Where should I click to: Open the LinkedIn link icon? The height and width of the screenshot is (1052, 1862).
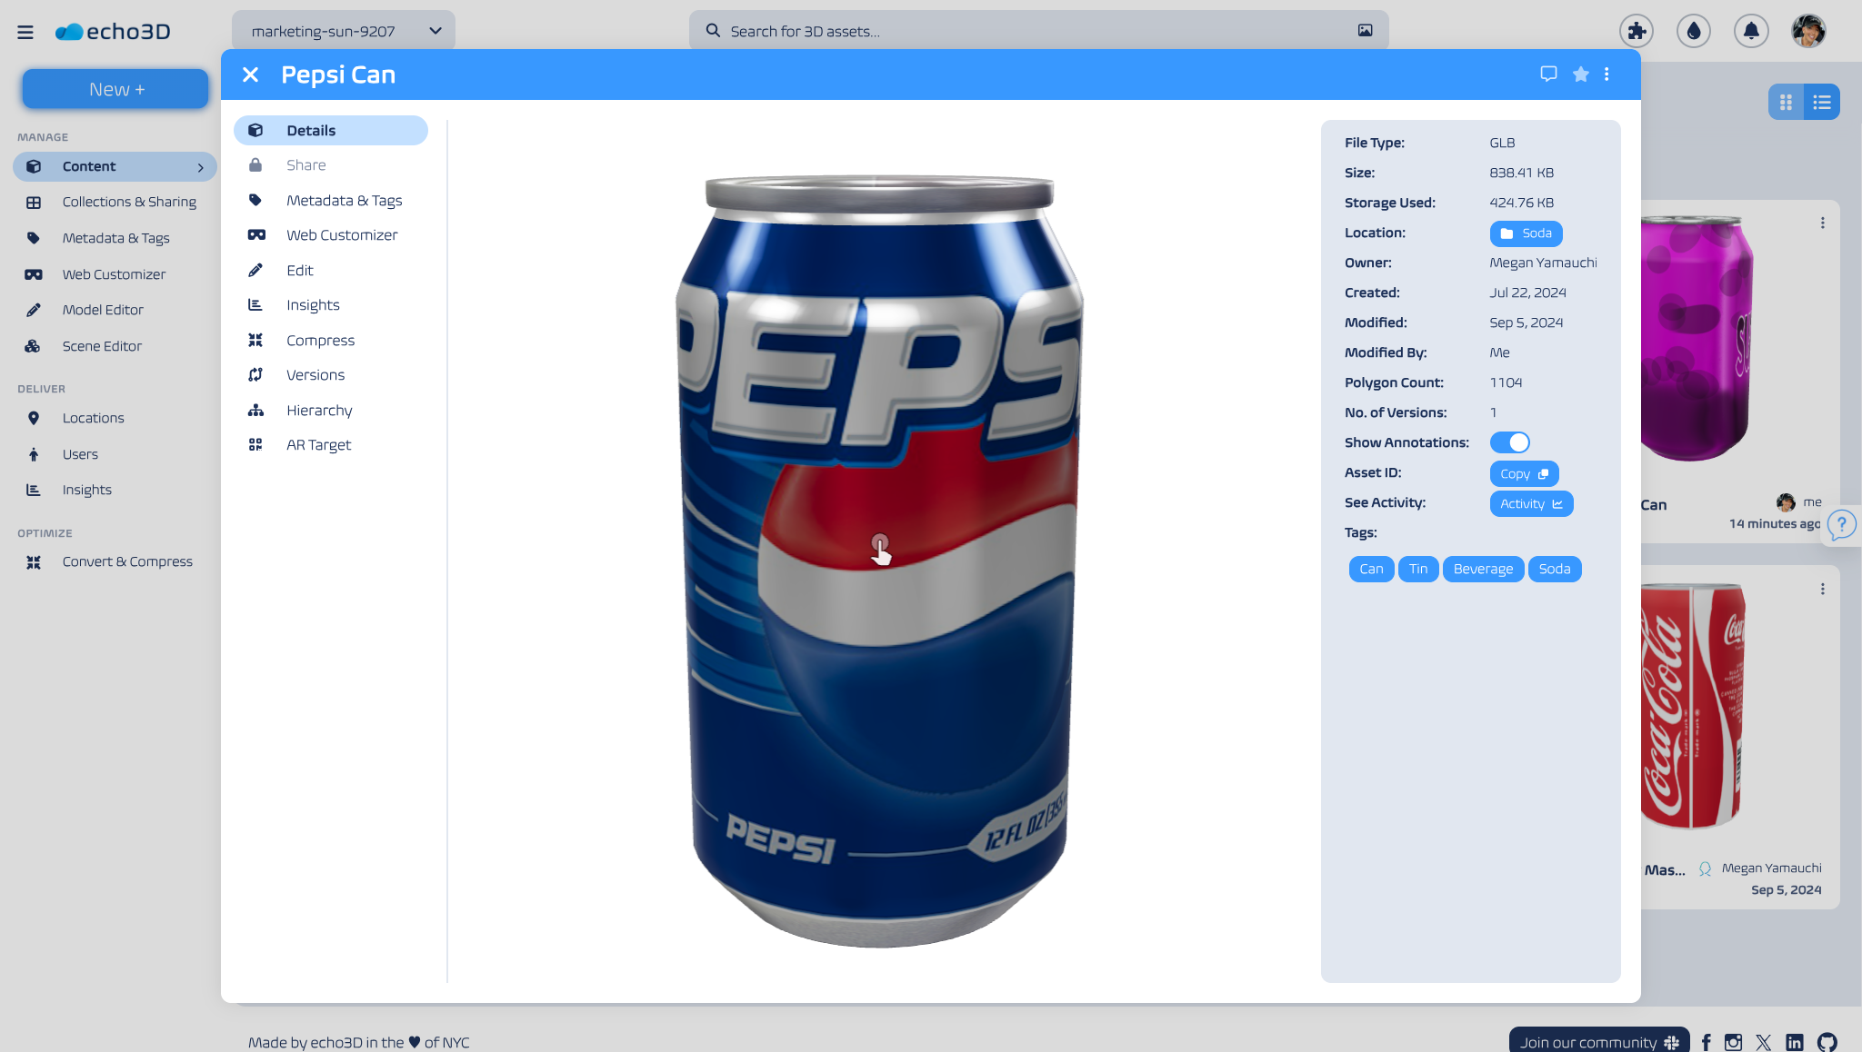(x=1795, y=1042)
